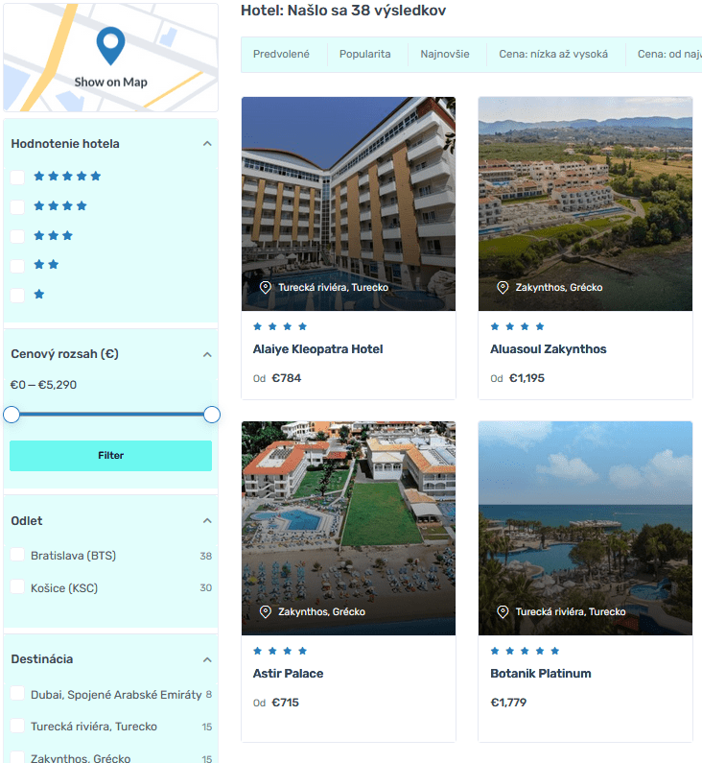Click location pin on Botanik Platinum image
The height and width of the screenshot is (763, 702).
coord(503,611)
